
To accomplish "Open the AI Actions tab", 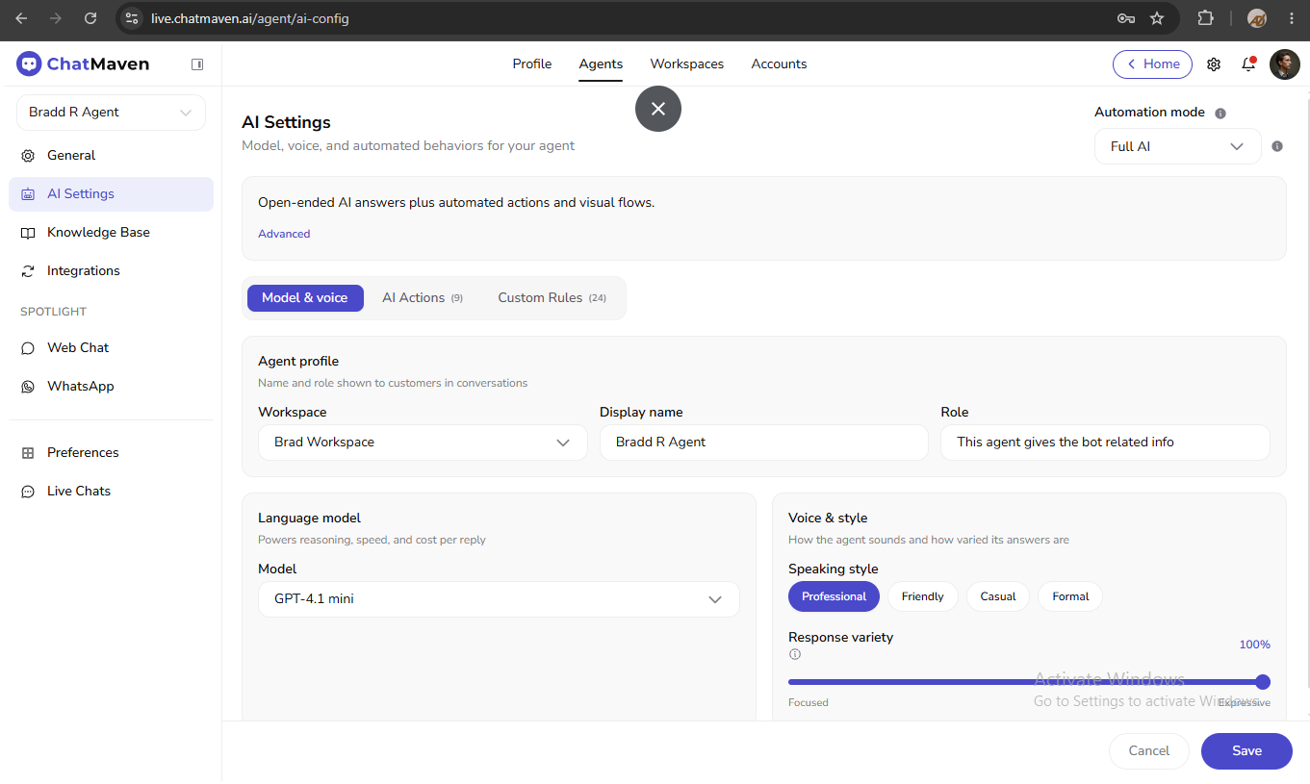I will (x=423, y=297).
